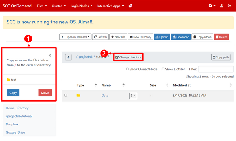Click the red Delete button
The width and height of the screenshot is (236, 141).
[222, 37]
